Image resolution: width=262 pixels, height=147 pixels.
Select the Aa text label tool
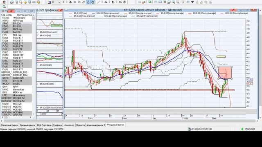click(x=106, y=2)
